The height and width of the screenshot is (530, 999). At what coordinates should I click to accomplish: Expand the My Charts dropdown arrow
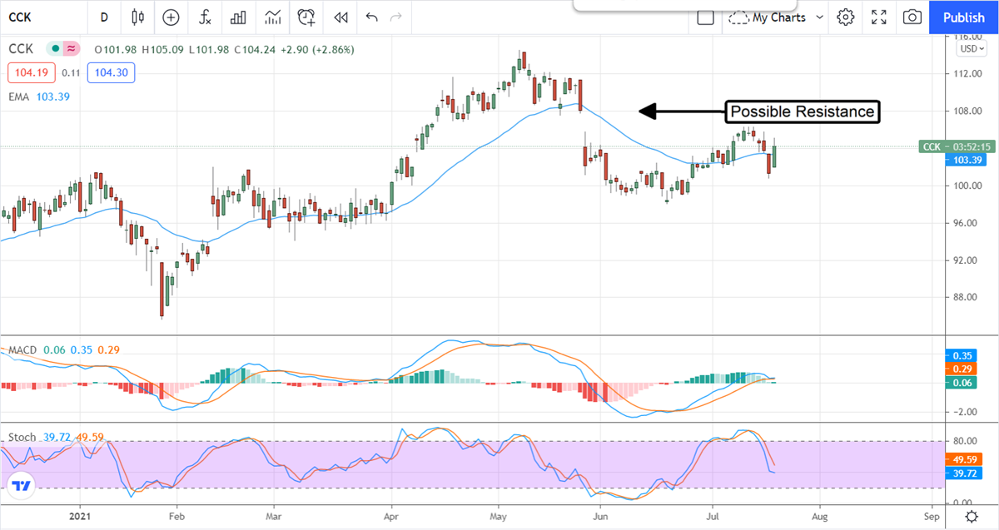point(819,17)
